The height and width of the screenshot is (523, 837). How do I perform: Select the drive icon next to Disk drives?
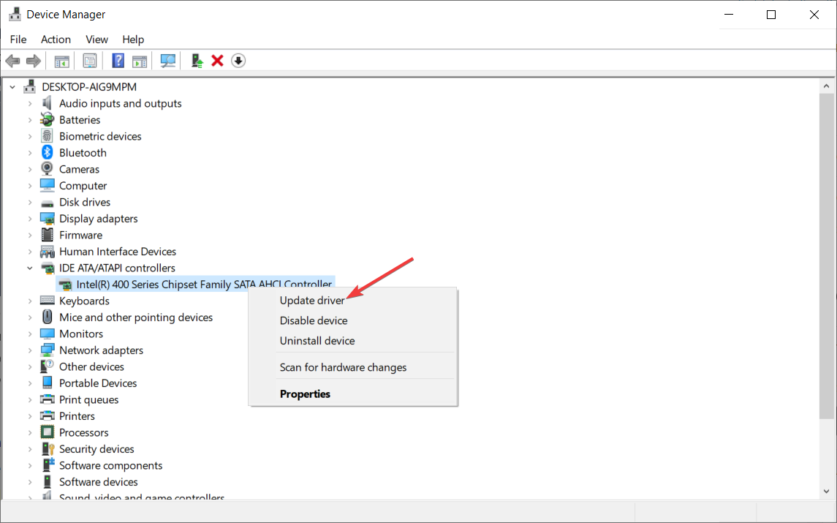point(47,202)
